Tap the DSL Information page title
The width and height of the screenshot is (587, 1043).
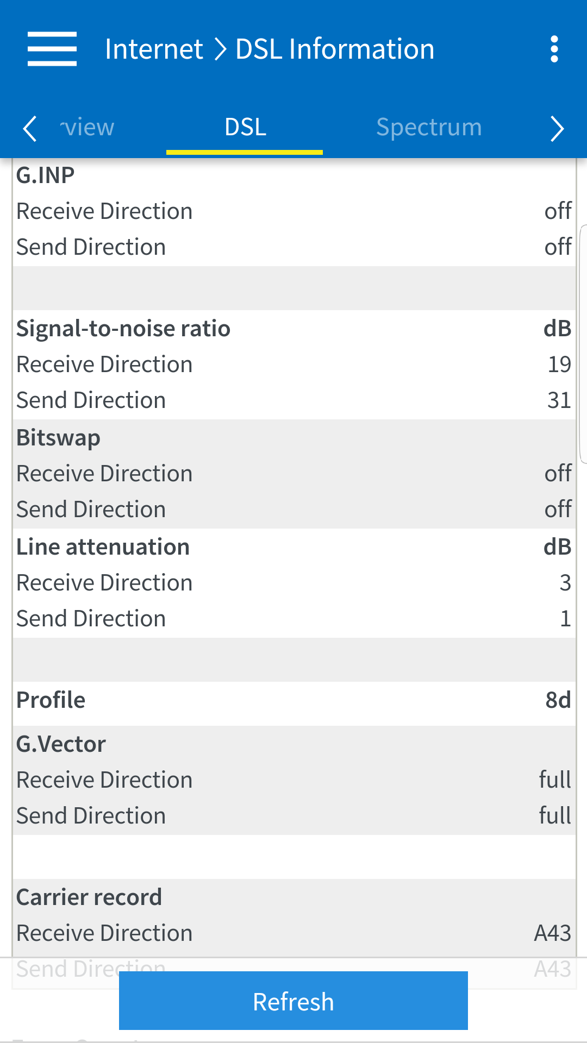click(335, 49)
